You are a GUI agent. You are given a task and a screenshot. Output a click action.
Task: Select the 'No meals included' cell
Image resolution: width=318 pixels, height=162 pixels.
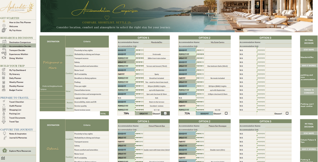coord(218,78)
